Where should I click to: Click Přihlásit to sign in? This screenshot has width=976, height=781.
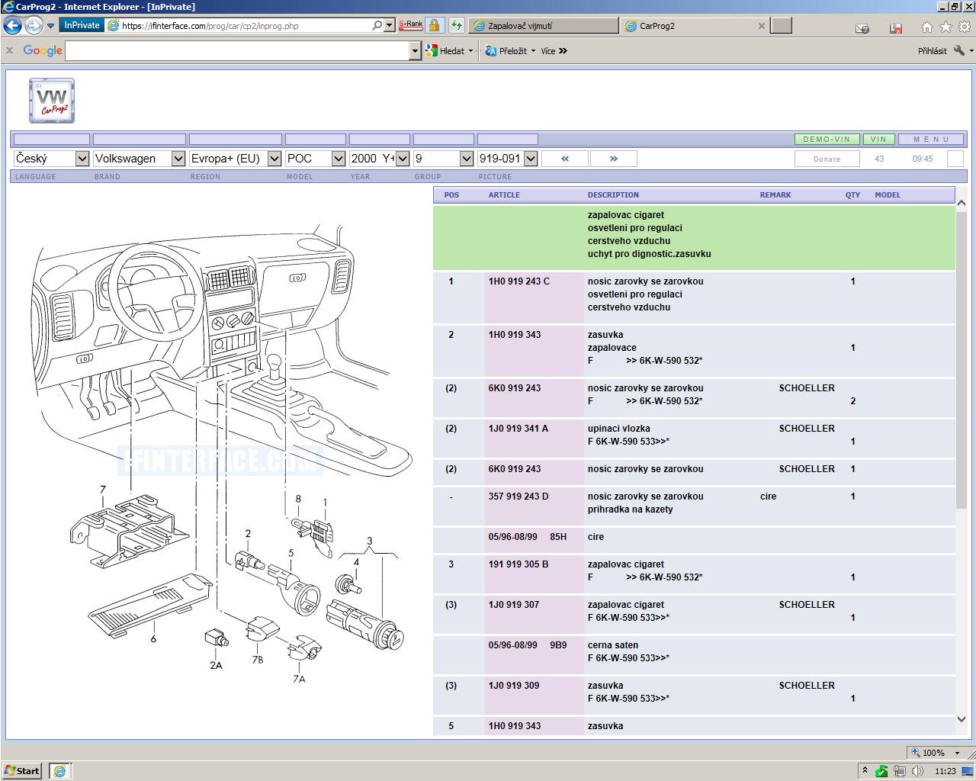tap(933, 51)
